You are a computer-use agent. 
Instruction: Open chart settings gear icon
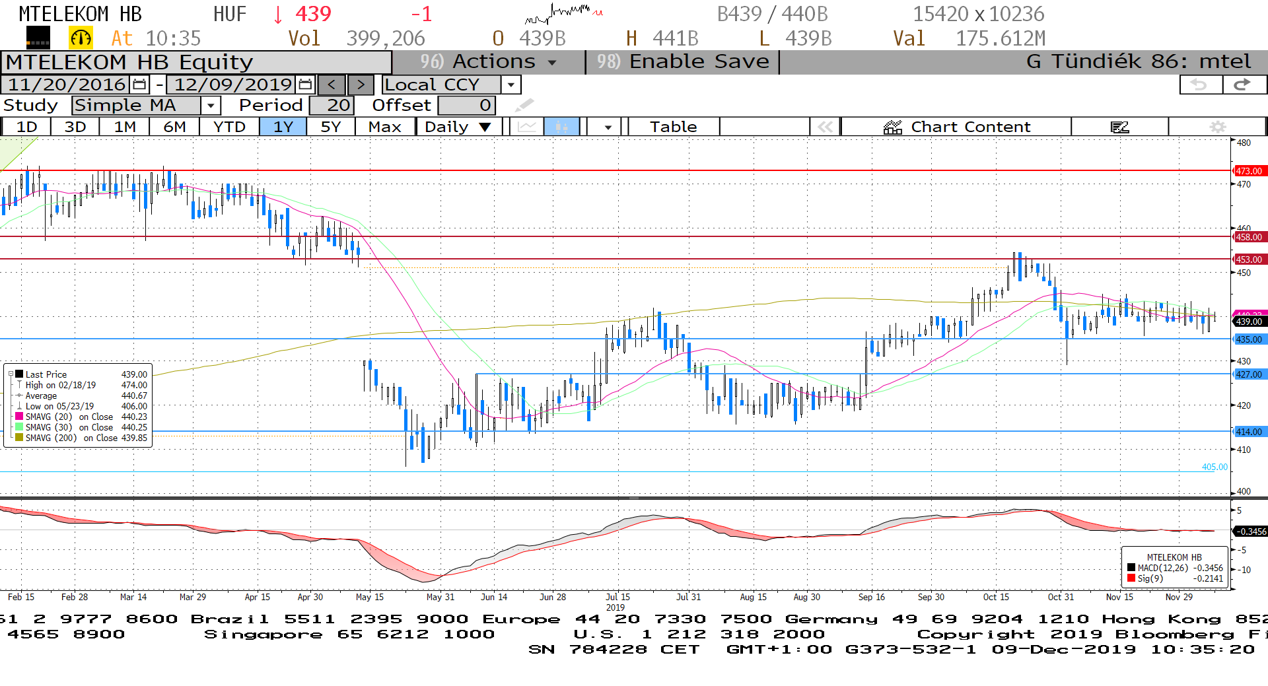1218,127
